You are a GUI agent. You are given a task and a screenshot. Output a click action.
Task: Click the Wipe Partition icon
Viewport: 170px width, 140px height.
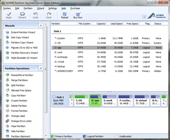7,126
